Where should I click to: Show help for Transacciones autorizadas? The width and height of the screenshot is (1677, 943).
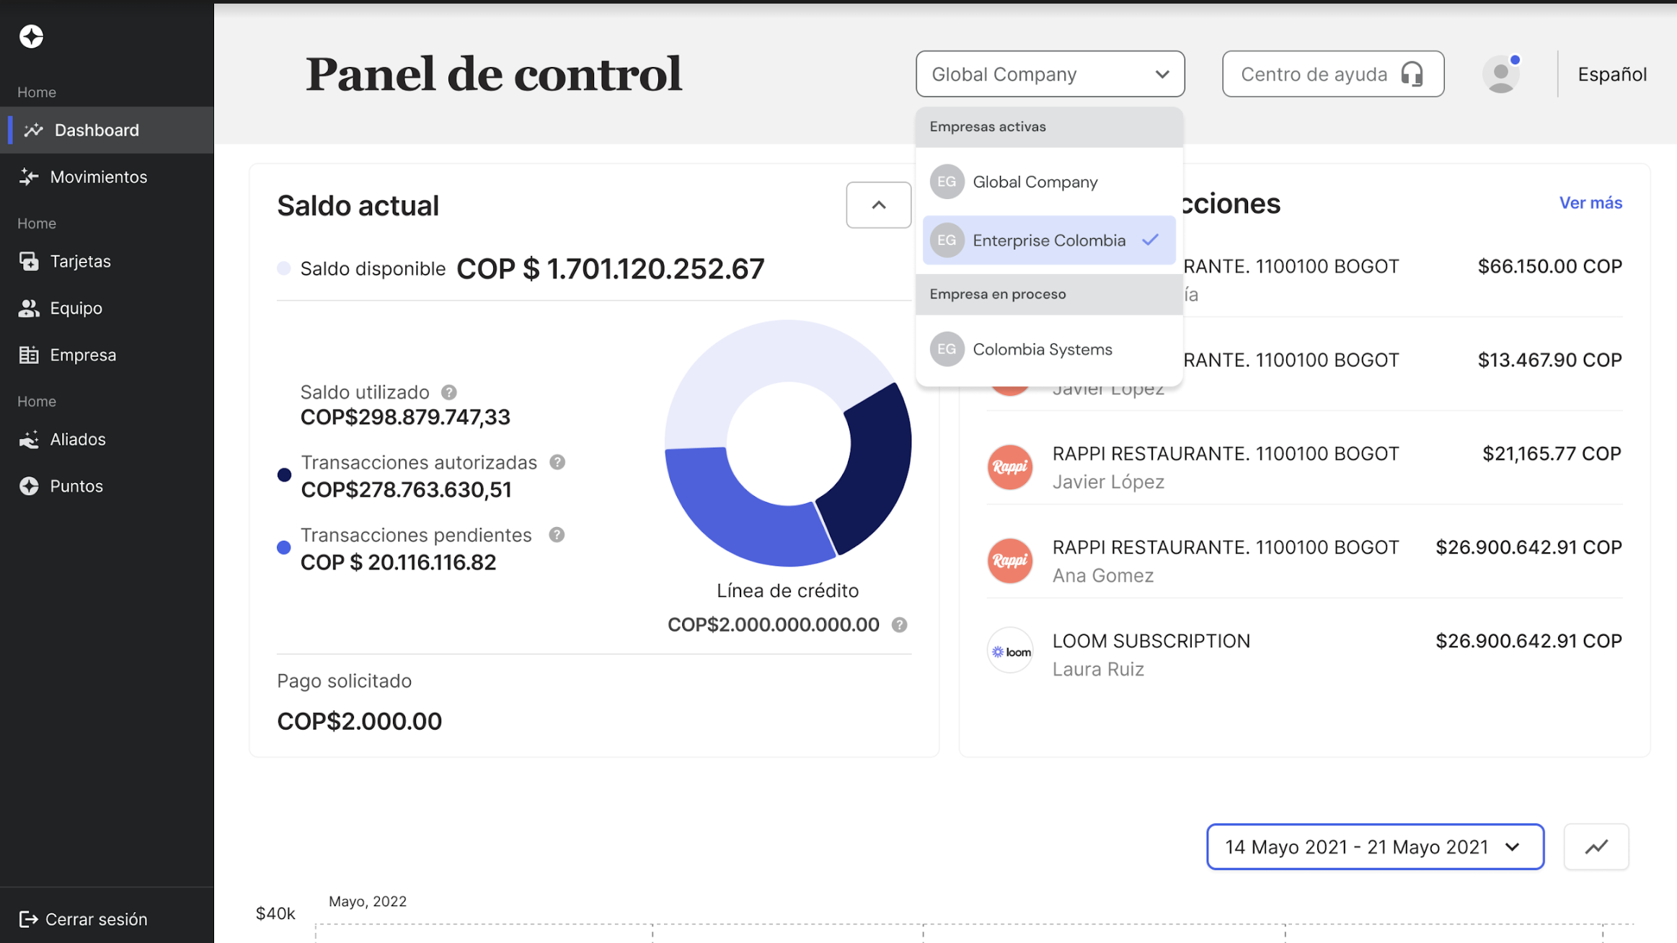[x=557, y=462]
